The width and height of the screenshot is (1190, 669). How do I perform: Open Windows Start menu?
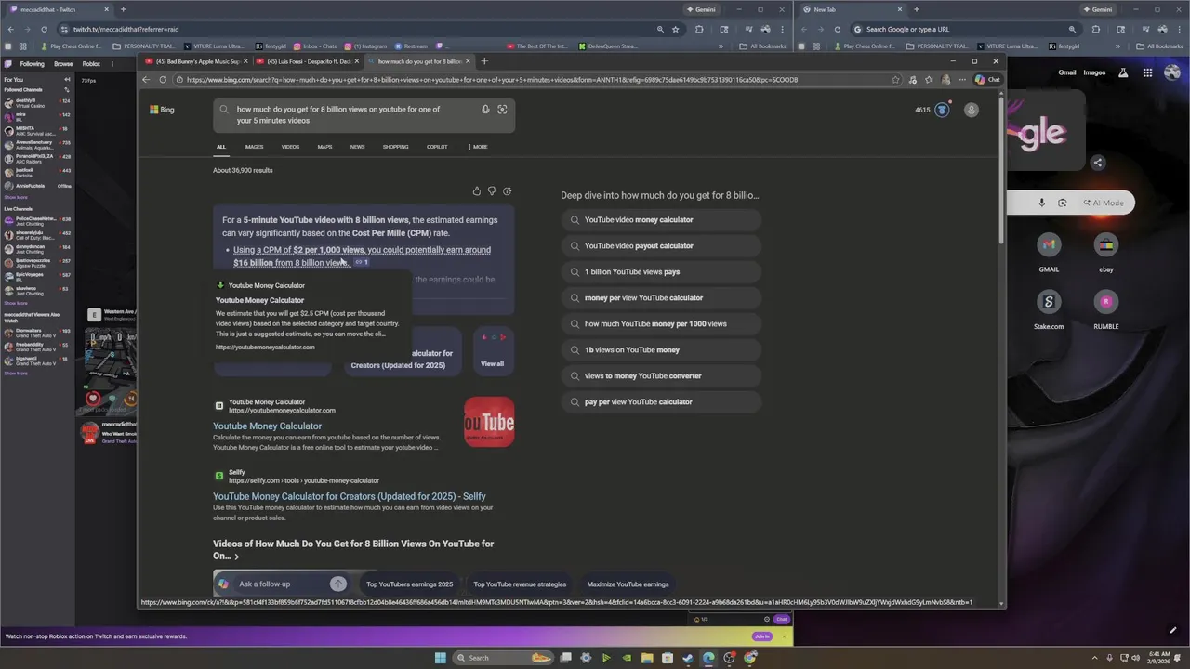coord(440,658)
